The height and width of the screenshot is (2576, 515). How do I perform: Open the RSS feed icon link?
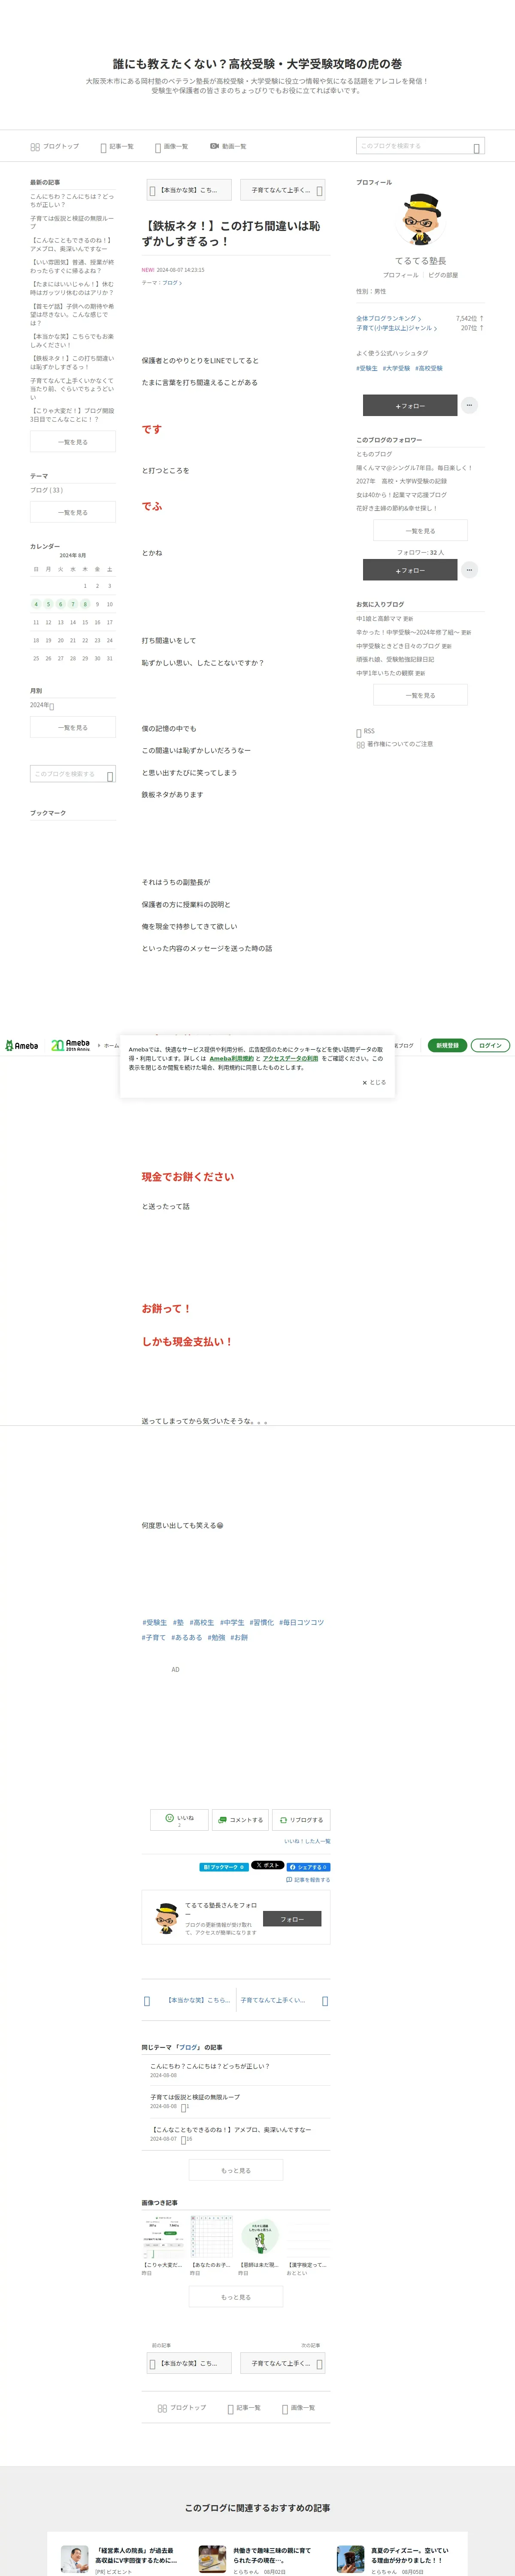pyautogui.click(x=366, y=732)
